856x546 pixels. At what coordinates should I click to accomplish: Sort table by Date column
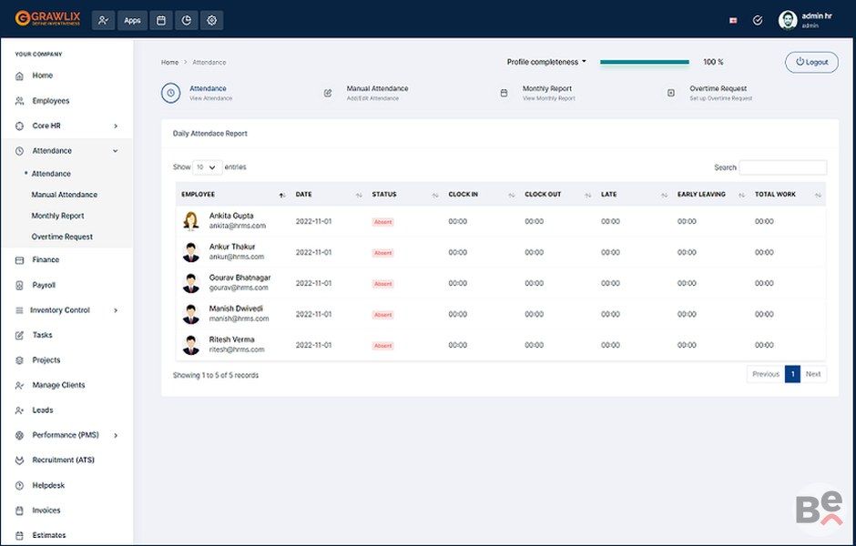pos(359,196)
